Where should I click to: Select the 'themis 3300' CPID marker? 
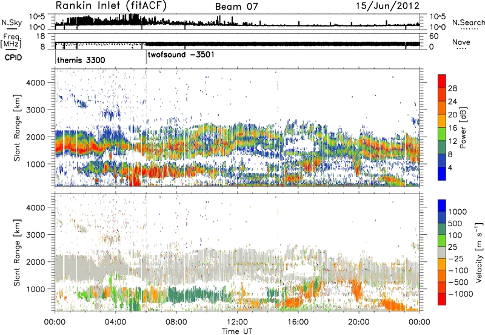pyautogui.click(x=81, y=60)
